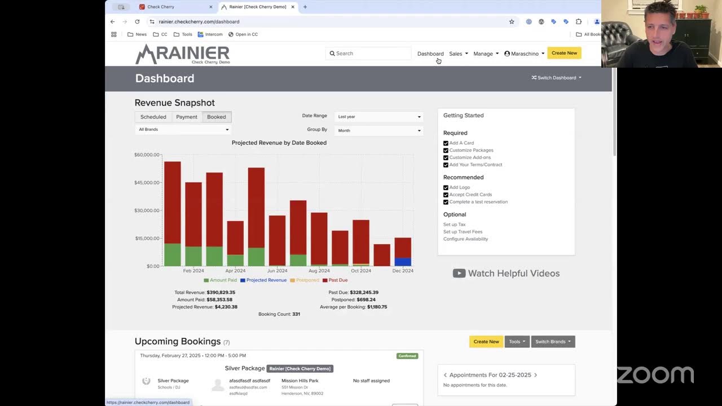The image size is (722, 406).
Task: Select the Payment revenue tab
Action: [187, 117]
